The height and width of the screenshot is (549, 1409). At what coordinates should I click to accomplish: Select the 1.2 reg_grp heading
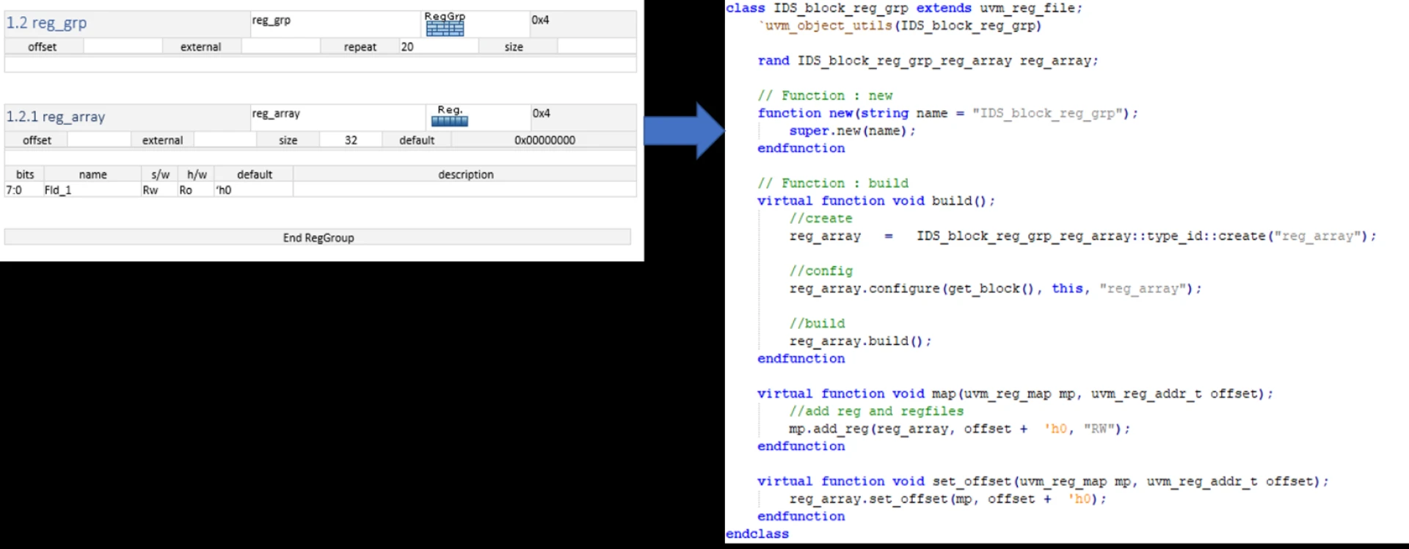(x=47, y=23)
